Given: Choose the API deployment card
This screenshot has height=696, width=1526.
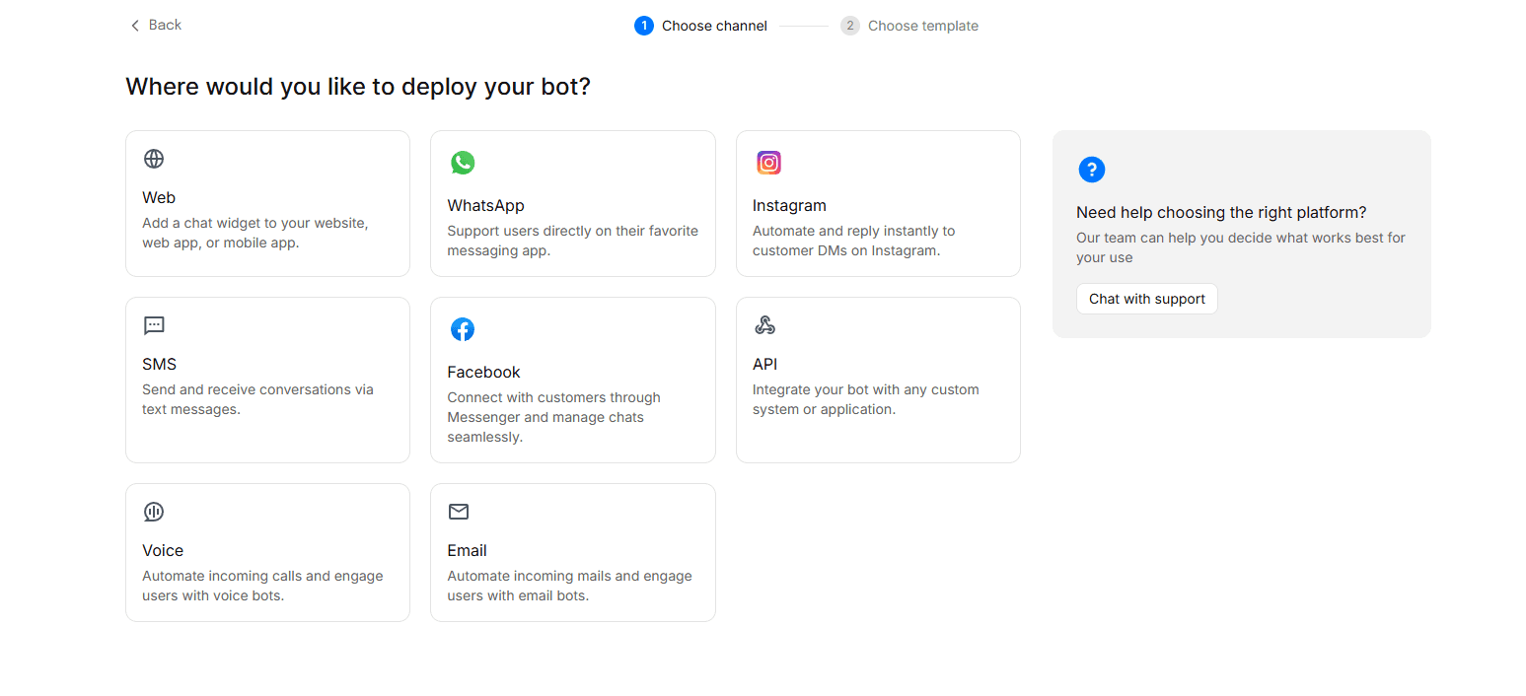Looking at the screenshot, I should (878, 380).
